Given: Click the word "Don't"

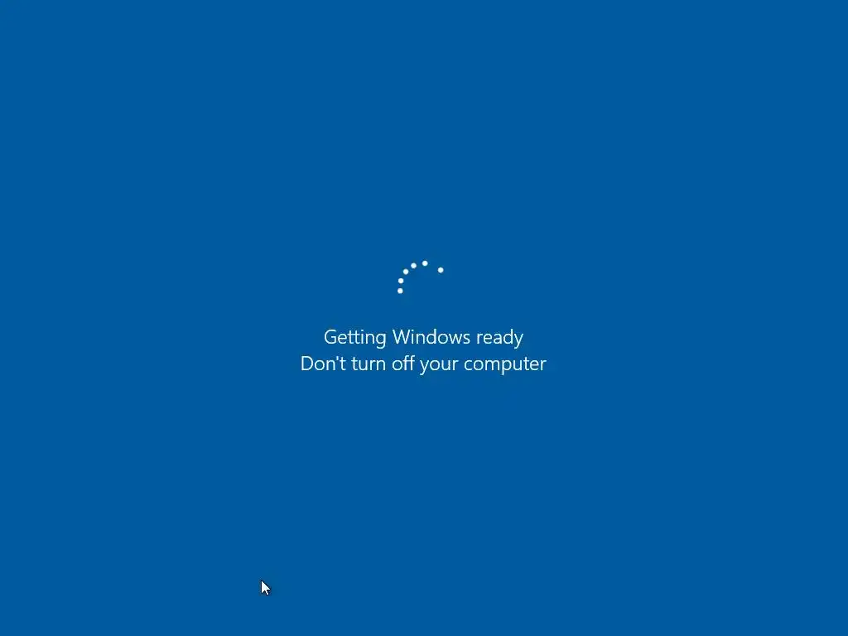Looking at the screenshot, I should tap(324, 364).
